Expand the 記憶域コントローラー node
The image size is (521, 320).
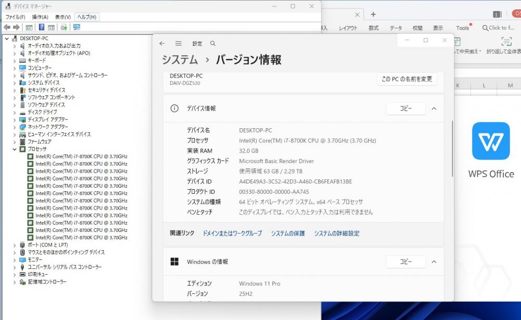(14, 282)
